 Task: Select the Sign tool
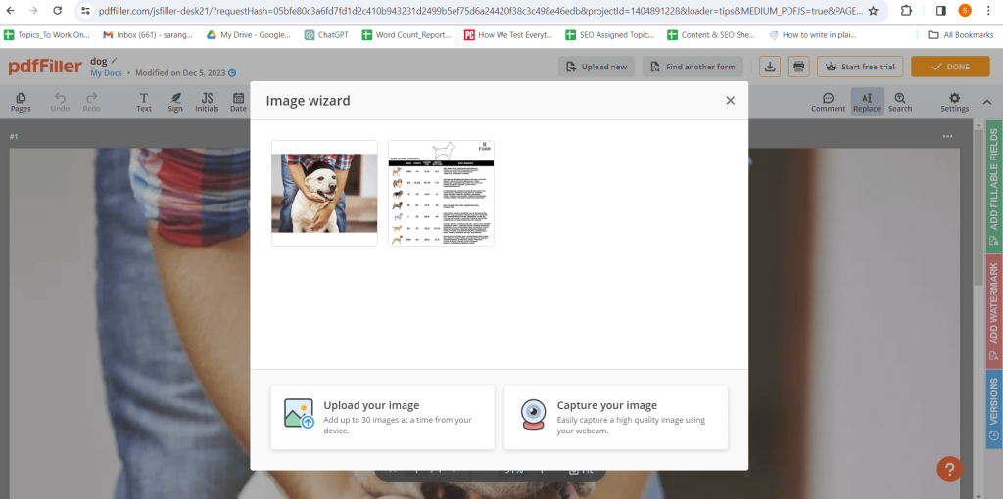pos(175,102)
